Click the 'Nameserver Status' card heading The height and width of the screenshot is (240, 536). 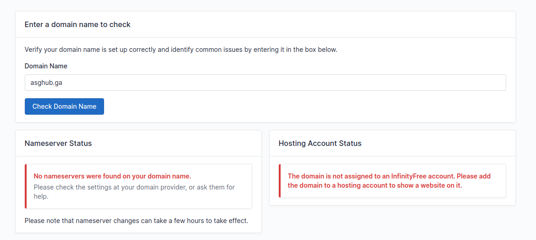click(58, 144)
